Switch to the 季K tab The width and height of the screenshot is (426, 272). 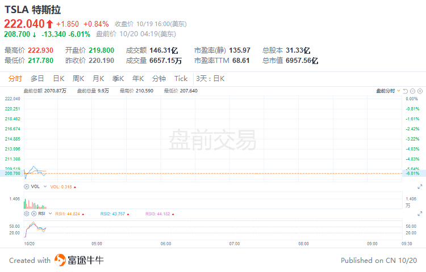118,79
